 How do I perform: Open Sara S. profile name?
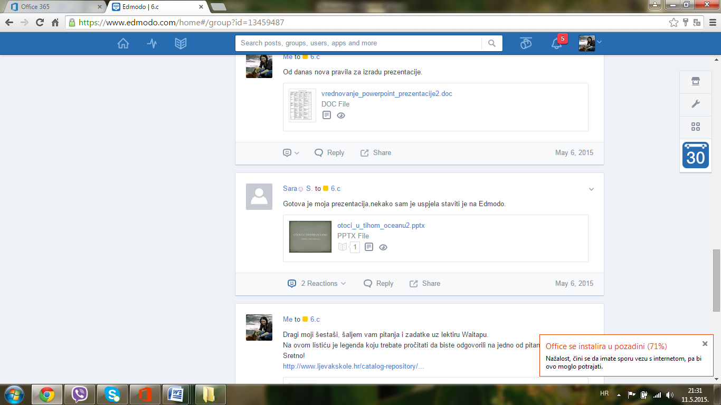[x=298, y=188]
